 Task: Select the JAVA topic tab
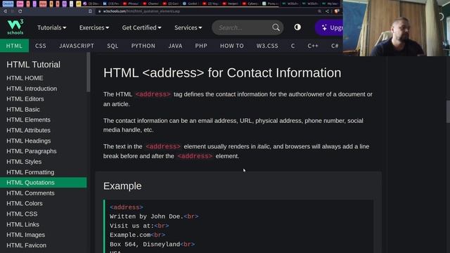(175, 46)
